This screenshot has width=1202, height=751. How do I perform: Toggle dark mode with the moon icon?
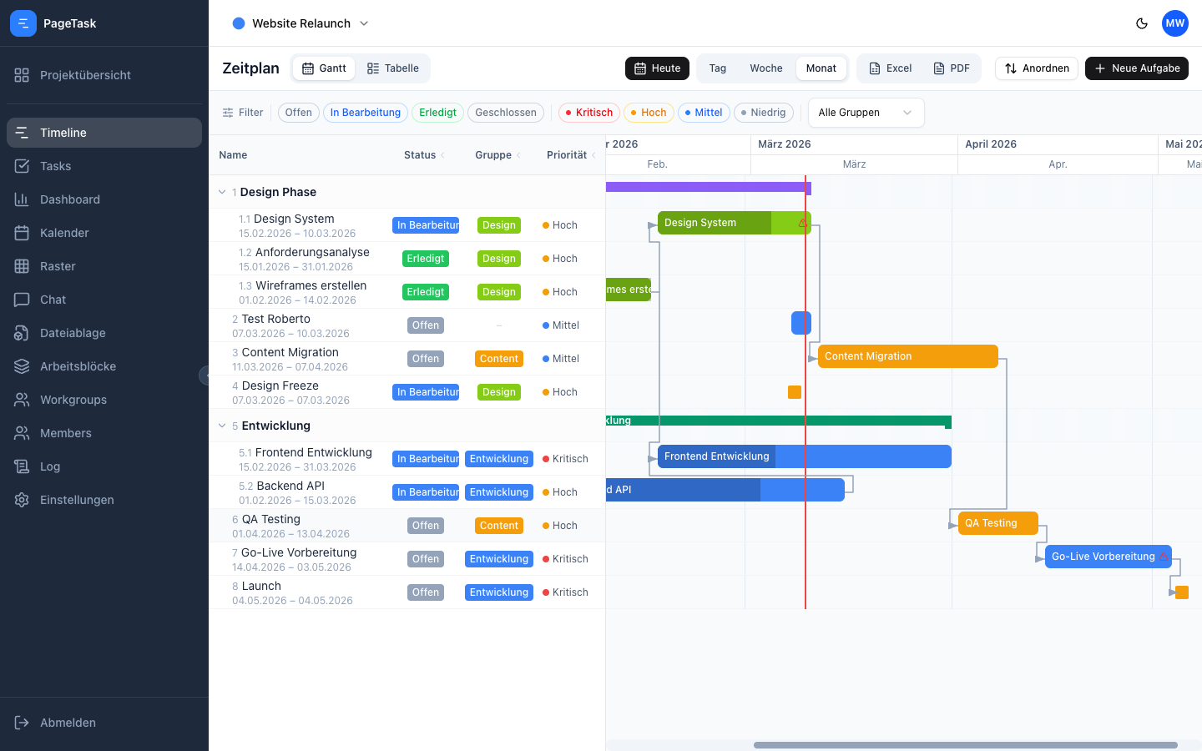point(1141,23)
